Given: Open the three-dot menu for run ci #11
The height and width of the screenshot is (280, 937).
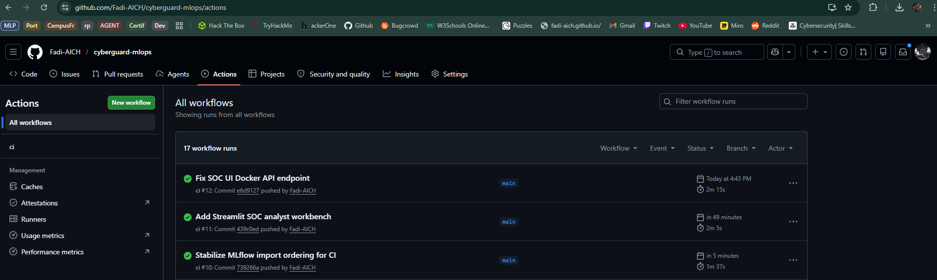Looking at the screenshot, I should [x=793, y=222].
